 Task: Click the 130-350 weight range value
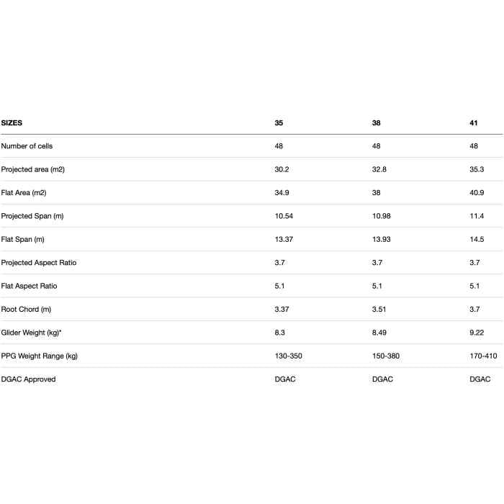pos(289,356)
